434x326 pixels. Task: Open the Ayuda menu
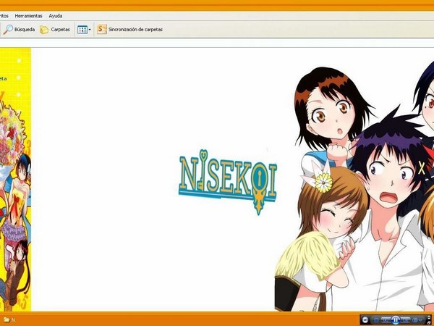tap(56, 16)
